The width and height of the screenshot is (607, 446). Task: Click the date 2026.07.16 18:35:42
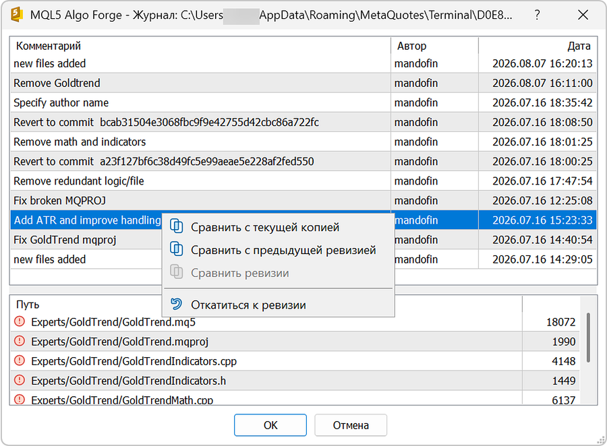click(x=542, y=102)
